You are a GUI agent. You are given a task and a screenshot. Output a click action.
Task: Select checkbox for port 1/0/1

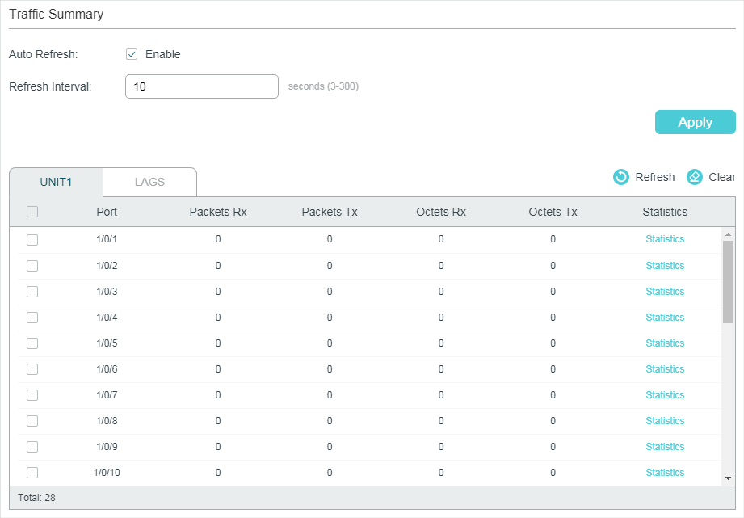pos(32,240)
